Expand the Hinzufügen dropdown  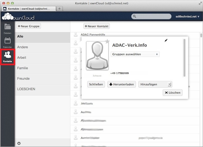(155, 84)
